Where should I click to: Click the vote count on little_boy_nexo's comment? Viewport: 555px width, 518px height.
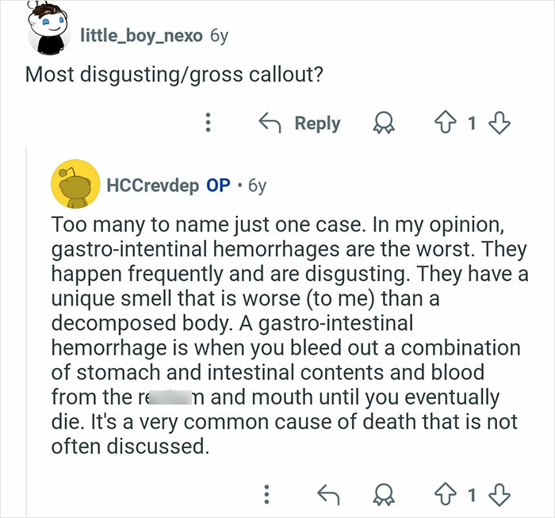coord(473,123)
